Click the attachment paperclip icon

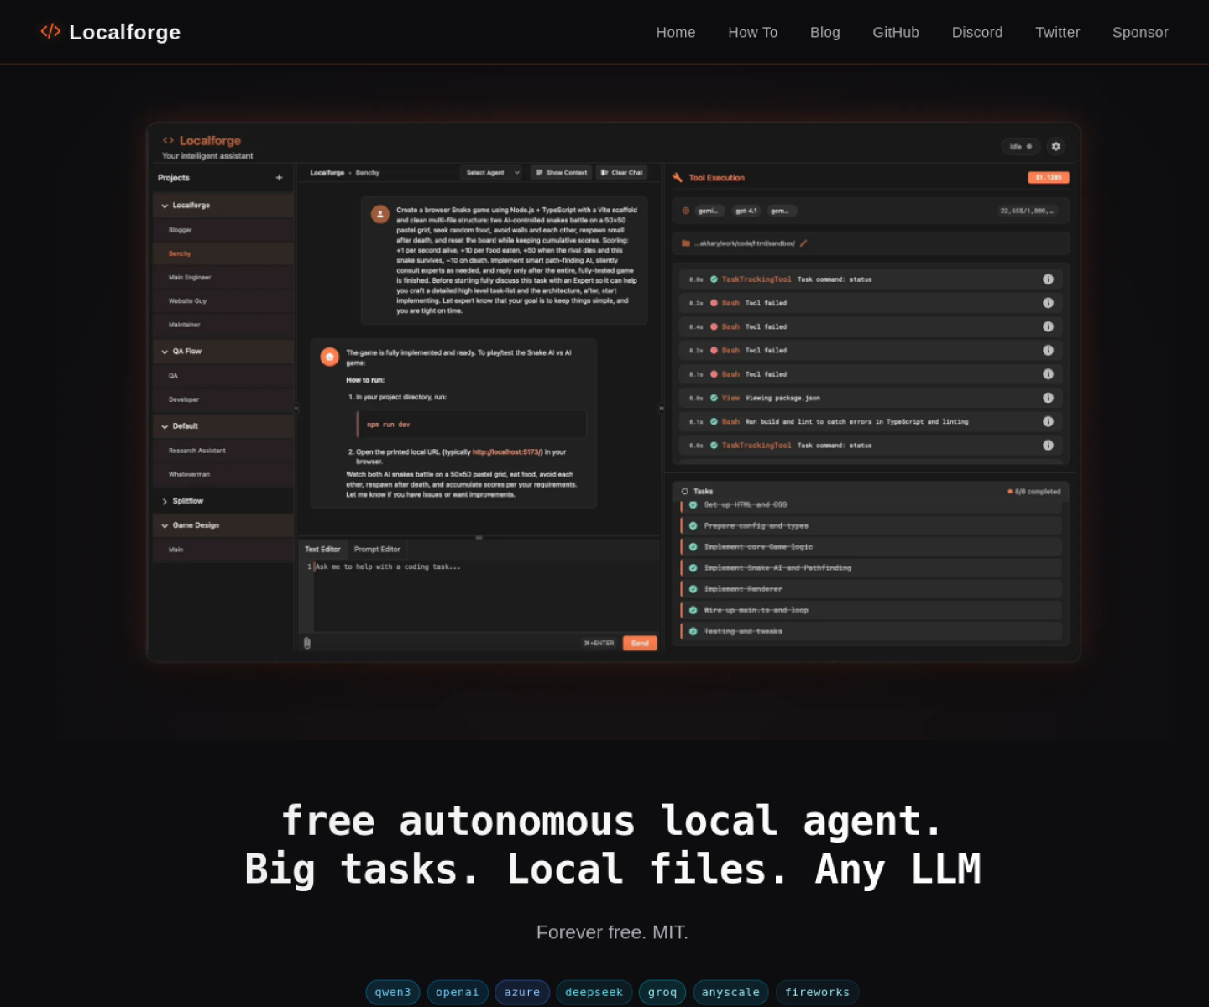point(307,643)
